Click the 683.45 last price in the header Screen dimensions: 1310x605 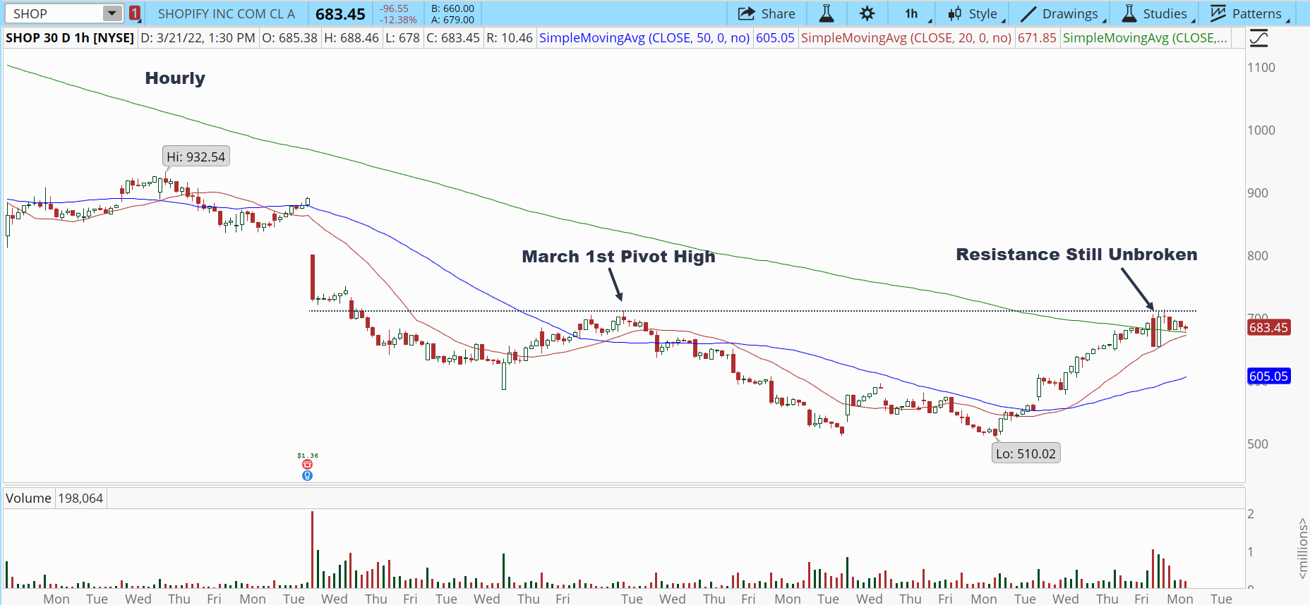340,13
